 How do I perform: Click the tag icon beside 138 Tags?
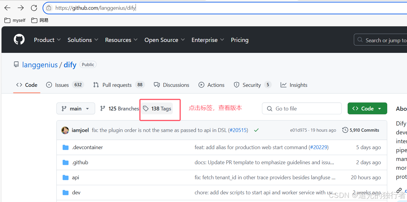tap(146, 109)
